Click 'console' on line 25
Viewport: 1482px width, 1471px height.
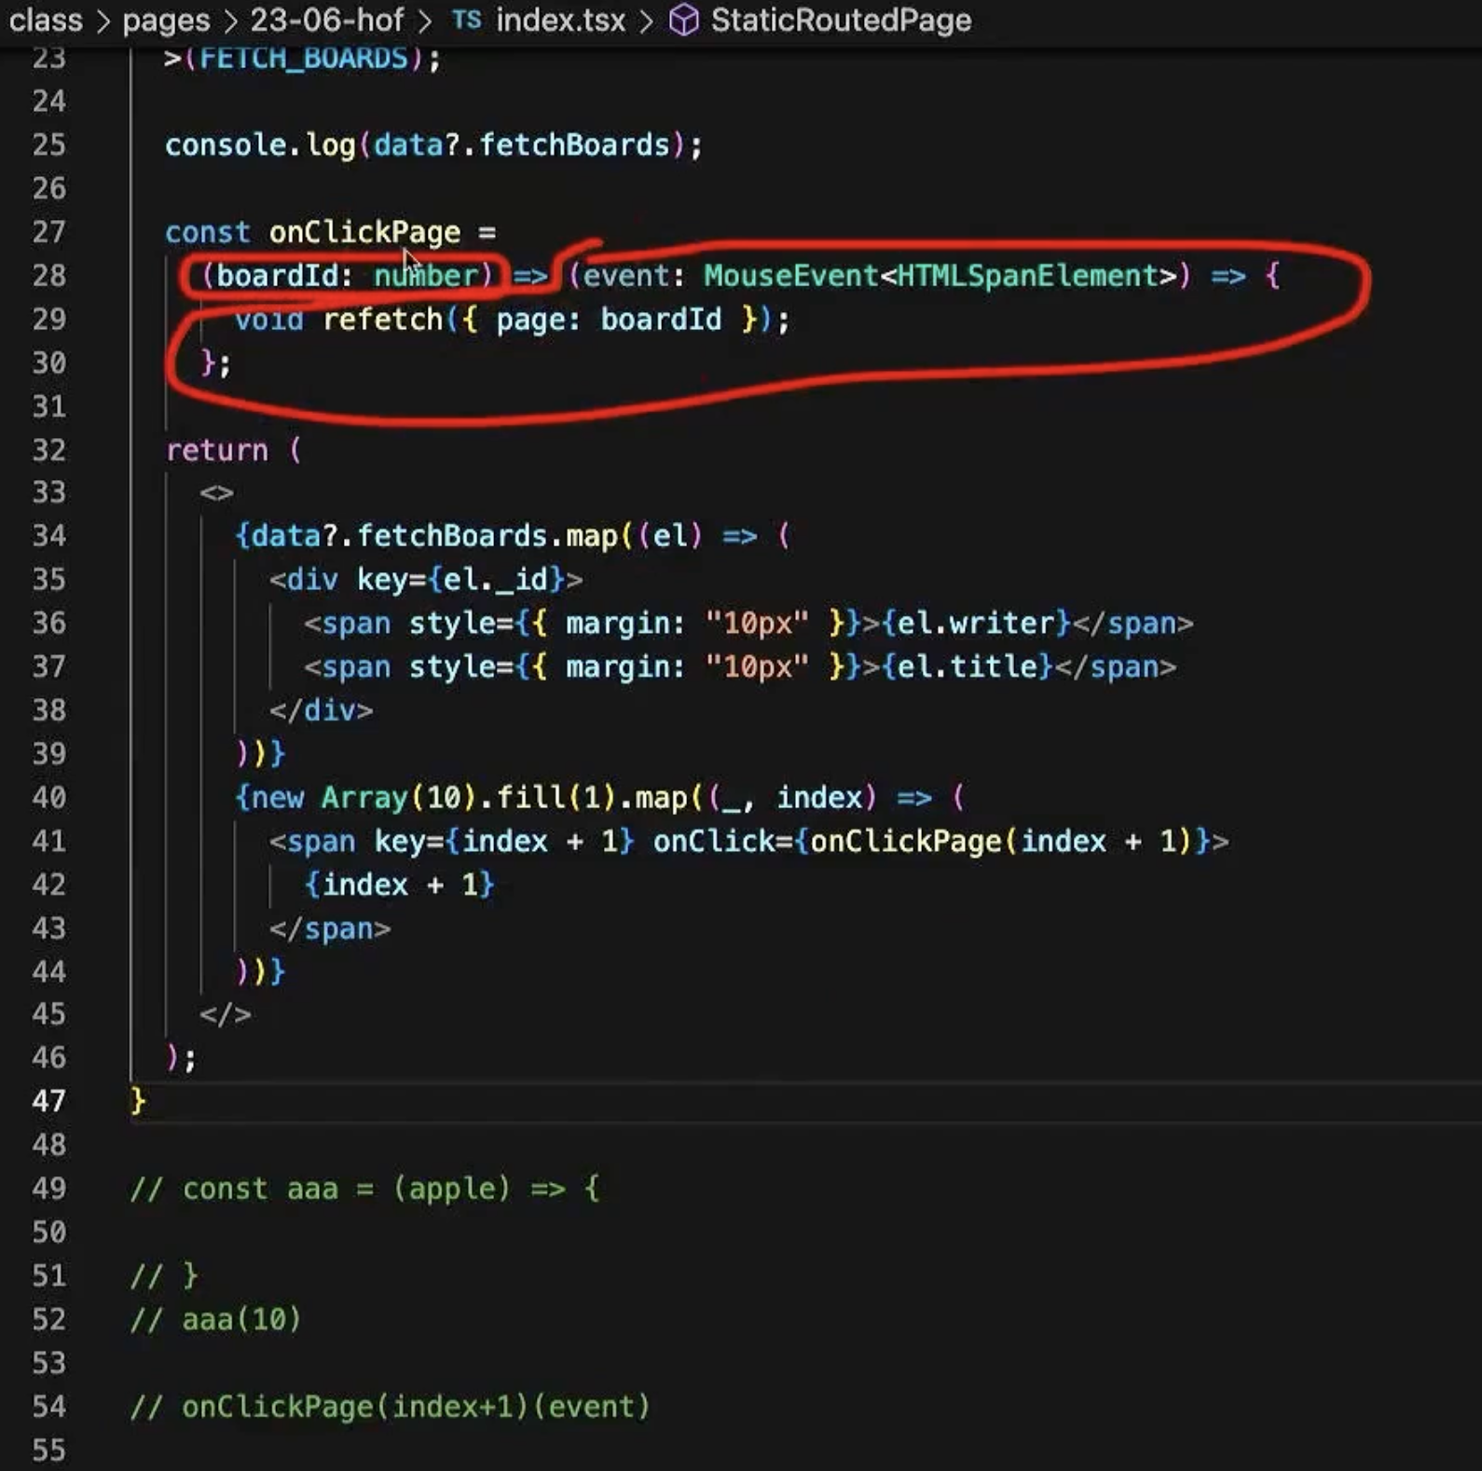[226, 144]
